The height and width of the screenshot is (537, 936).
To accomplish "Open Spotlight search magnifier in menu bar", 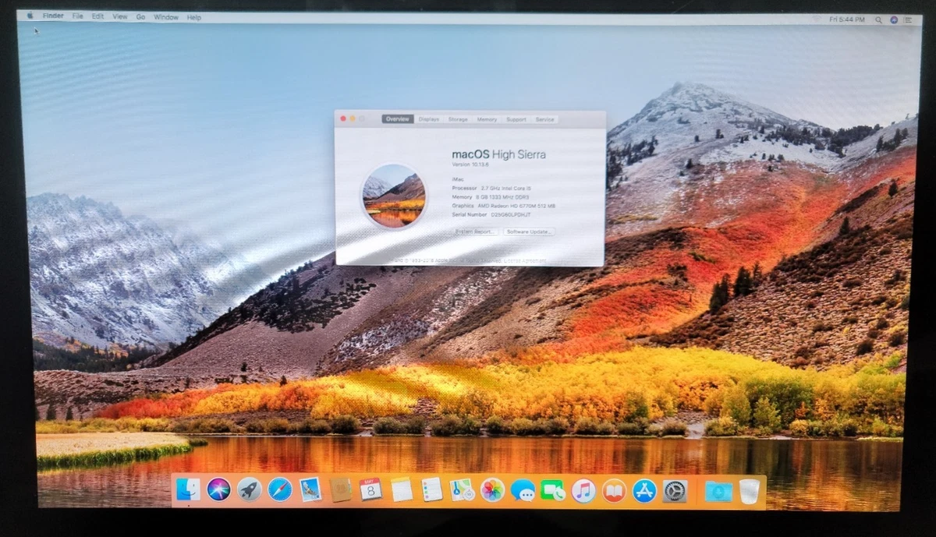I will (879, 19).
